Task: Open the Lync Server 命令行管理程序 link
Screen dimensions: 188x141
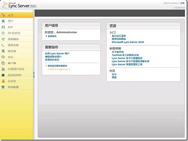Action: coord(127,58)
